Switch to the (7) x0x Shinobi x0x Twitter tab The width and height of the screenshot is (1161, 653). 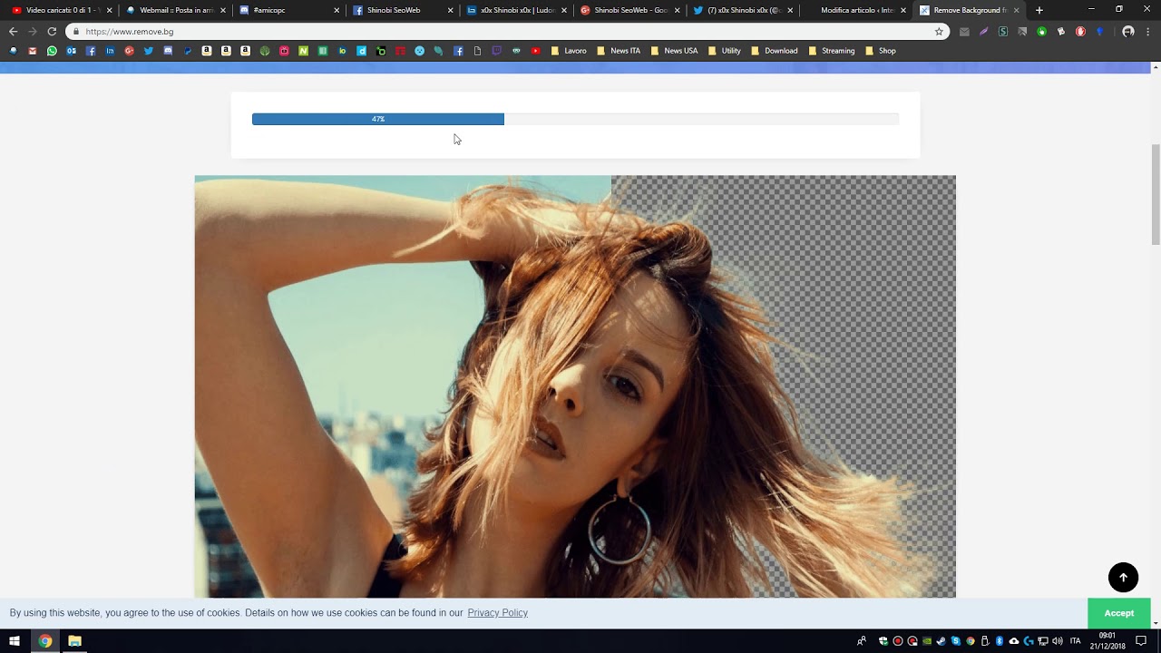(x=742, y=10)
